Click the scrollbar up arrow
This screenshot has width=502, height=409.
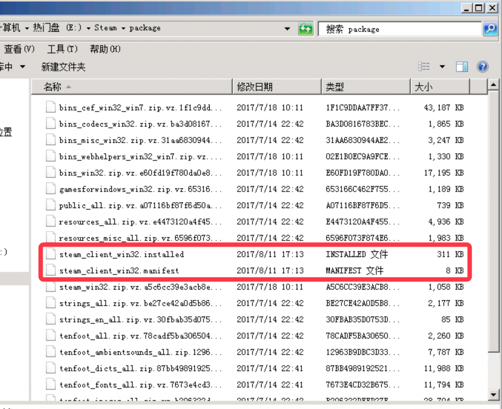point(493,85)
